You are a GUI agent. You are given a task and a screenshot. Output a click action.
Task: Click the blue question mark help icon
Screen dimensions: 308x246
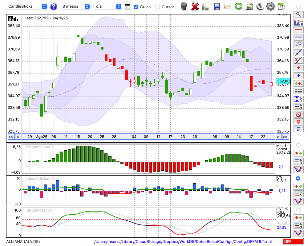54,6
